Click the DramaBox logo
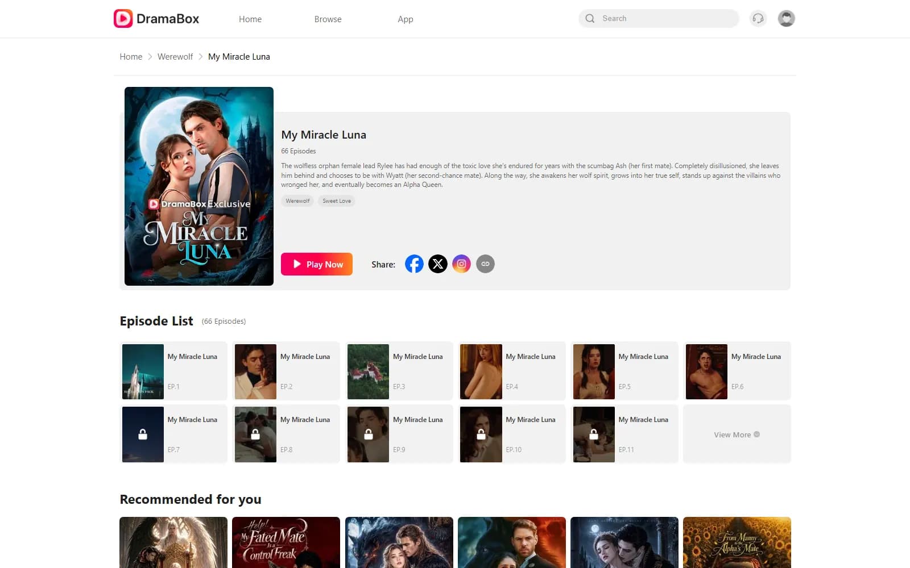This screenshot has width=910, height=568. click(x=156, y=19)
